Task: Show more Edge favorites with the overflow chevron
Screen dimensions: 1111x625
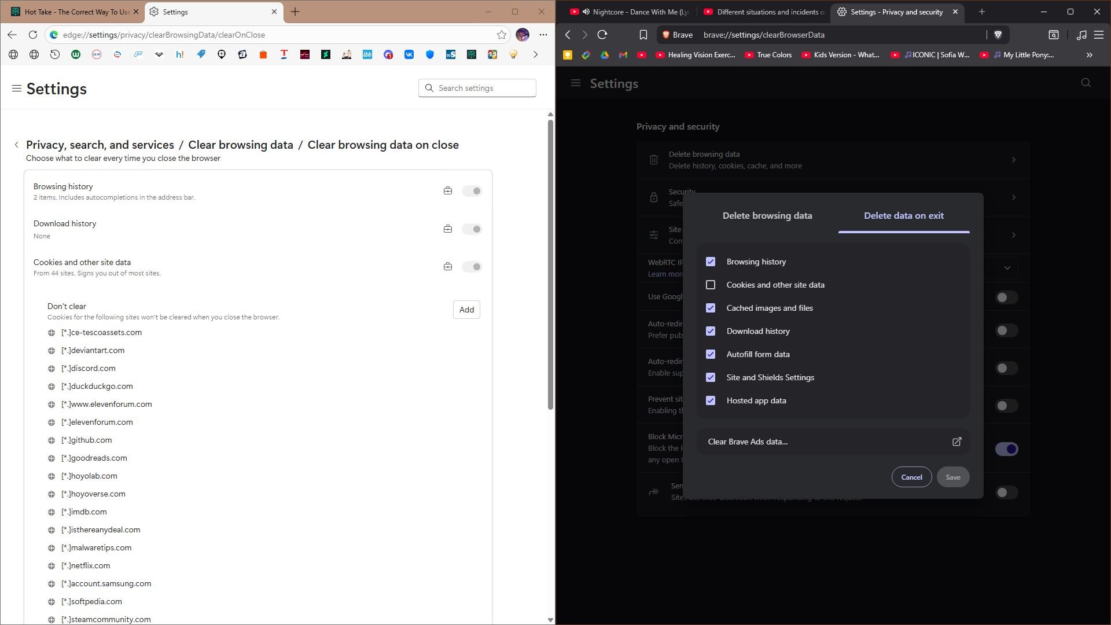Action: tap(535, 54)
